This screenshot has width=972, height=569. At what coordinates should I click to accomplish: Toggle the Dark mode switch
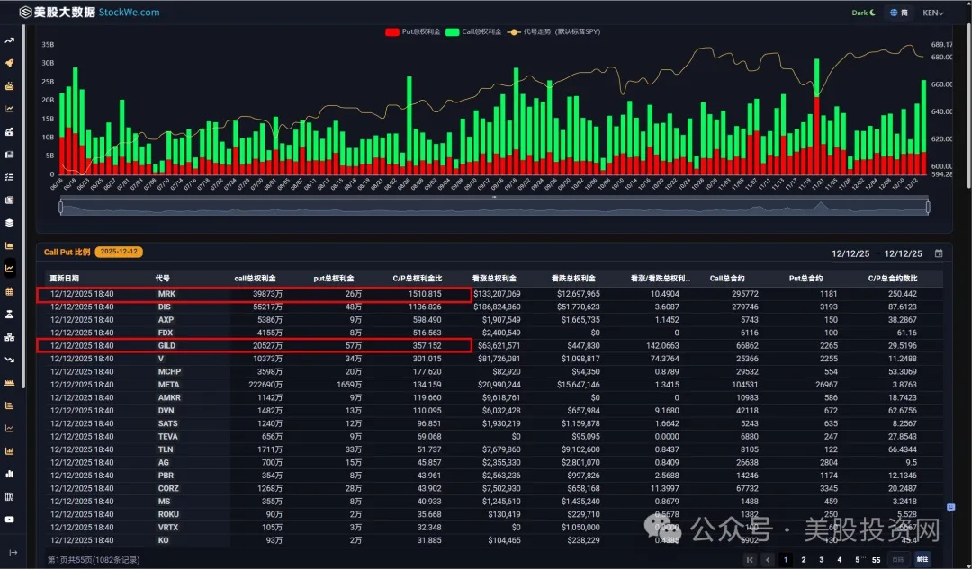(x=863, y=13)
